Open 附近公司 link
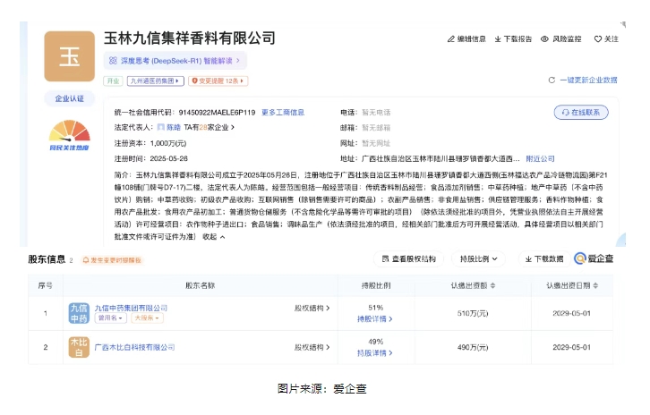650x415 pixels. [x=540, y=158]
